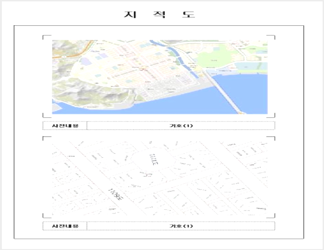Click the purple block on the map's left
This screenshot has height=250, width=324.
pyautogui.click(x=85, y=61)
